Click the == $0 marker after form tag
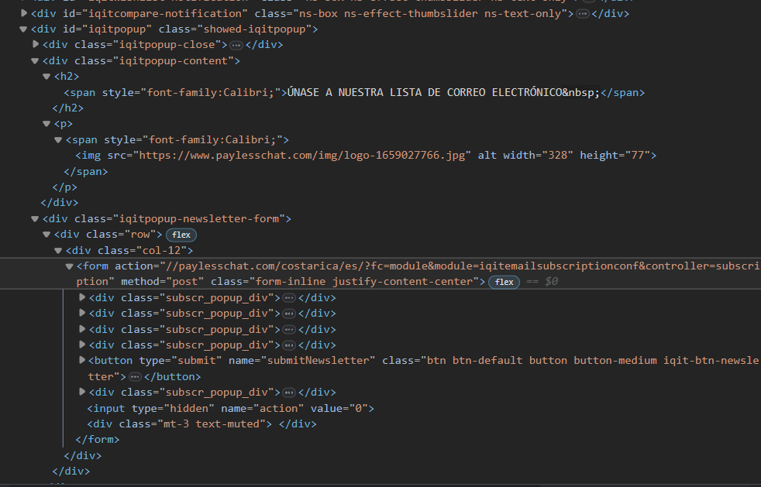761x487 pixels. pos(542,281)
